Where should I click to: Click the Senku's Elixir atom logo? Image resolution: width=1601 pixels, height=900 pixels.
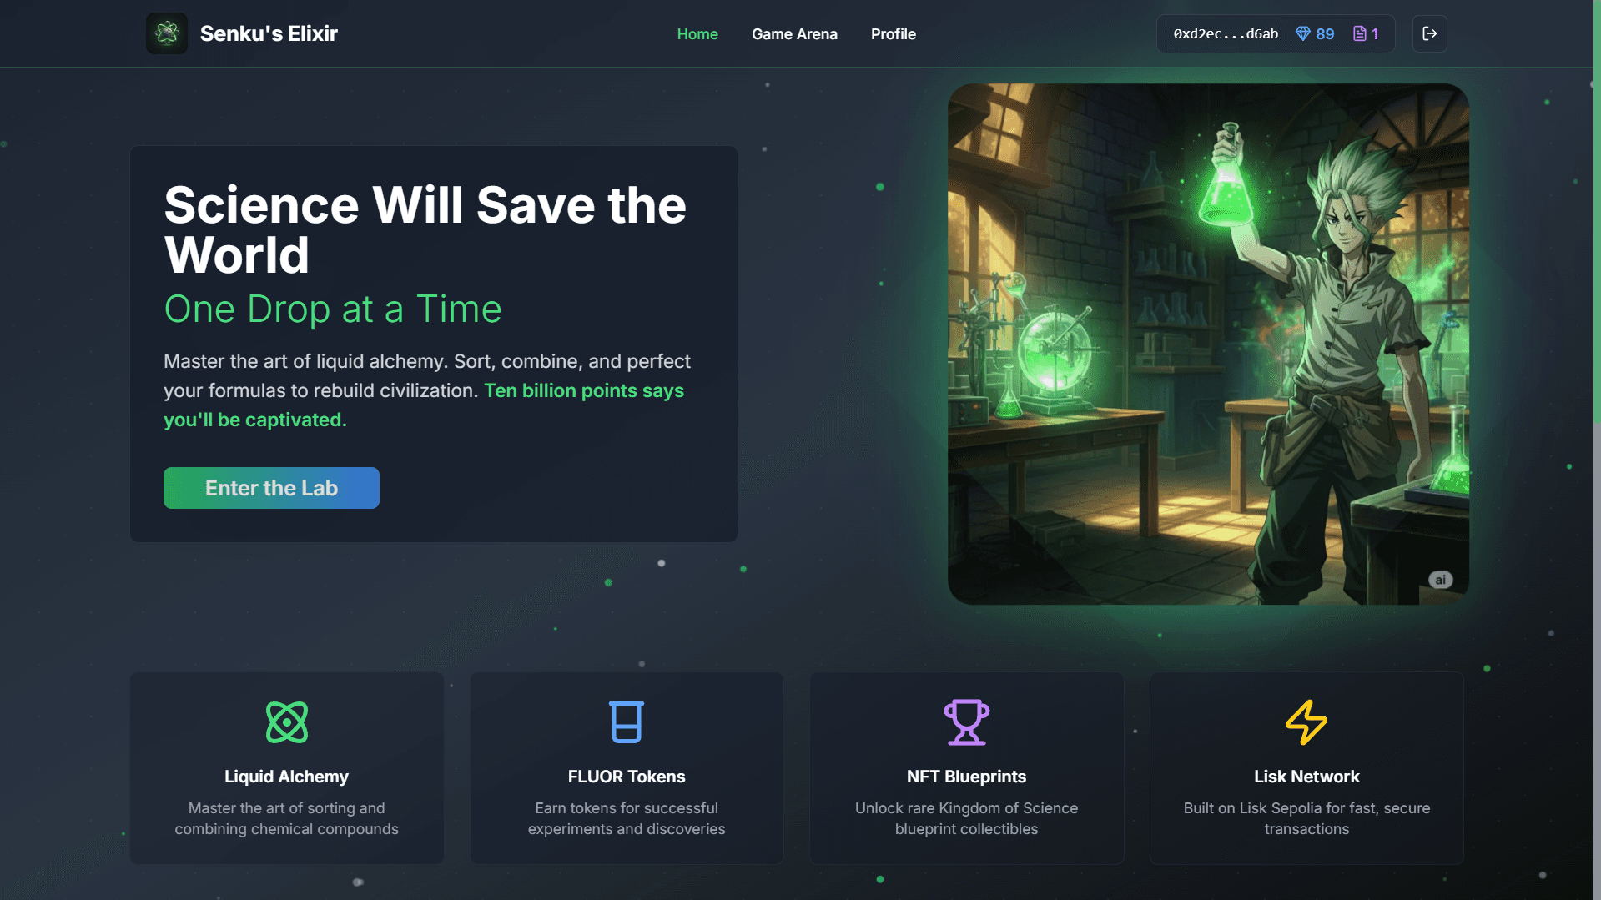167,33
